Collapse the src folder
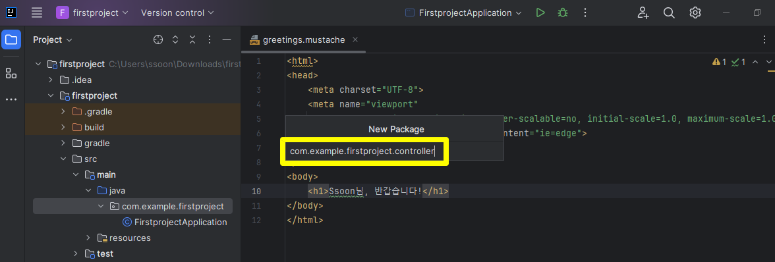This screenshot has width=775, height=262. pyautogui.click(x=63, y=159)
